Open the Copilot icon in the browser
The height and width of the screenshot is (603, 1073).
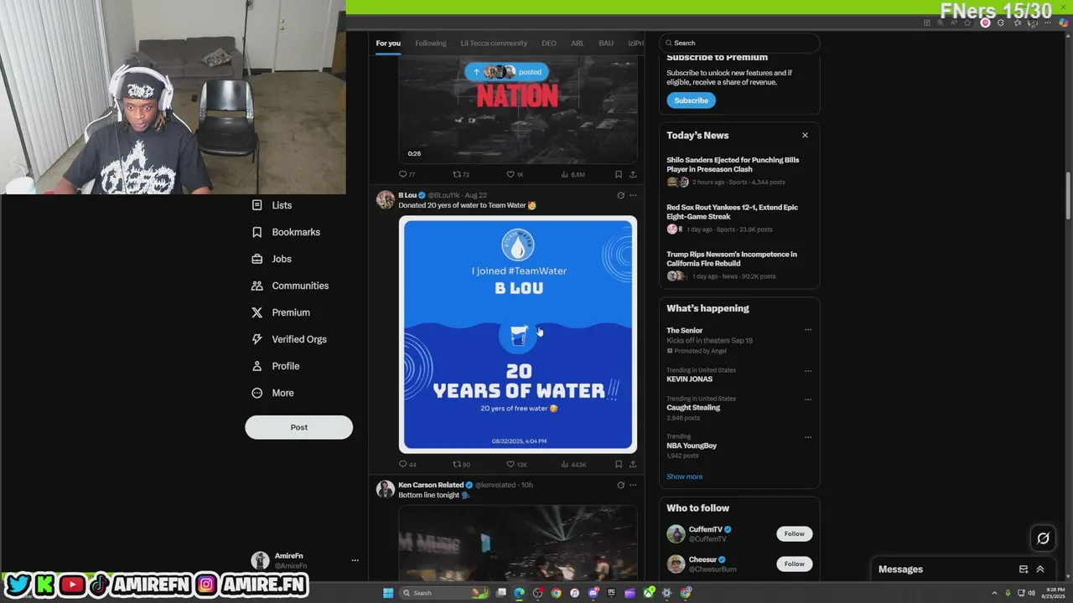coord(1064,23)
